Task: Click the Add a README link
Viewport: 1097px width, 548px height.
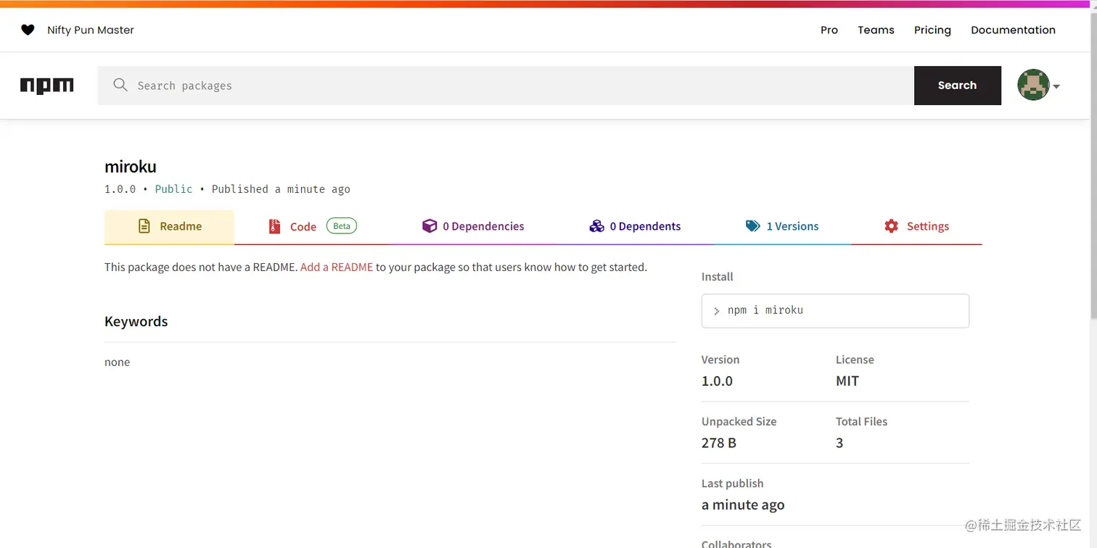Action: [337, 267]
